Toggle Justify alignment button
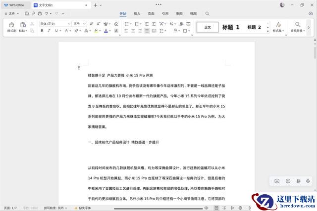Image resolution: width=317 pixels, height=211 pixels. 147,31
